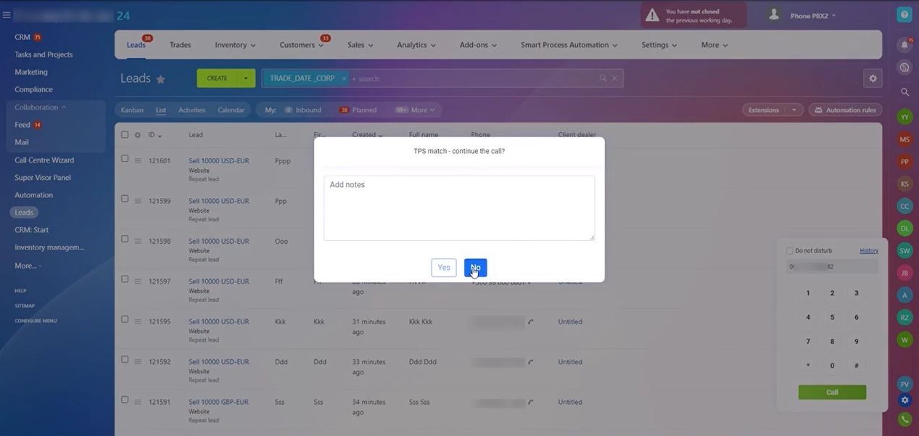919x436 pixels.
Task: Open the help question mark icon
Action: 904,15
